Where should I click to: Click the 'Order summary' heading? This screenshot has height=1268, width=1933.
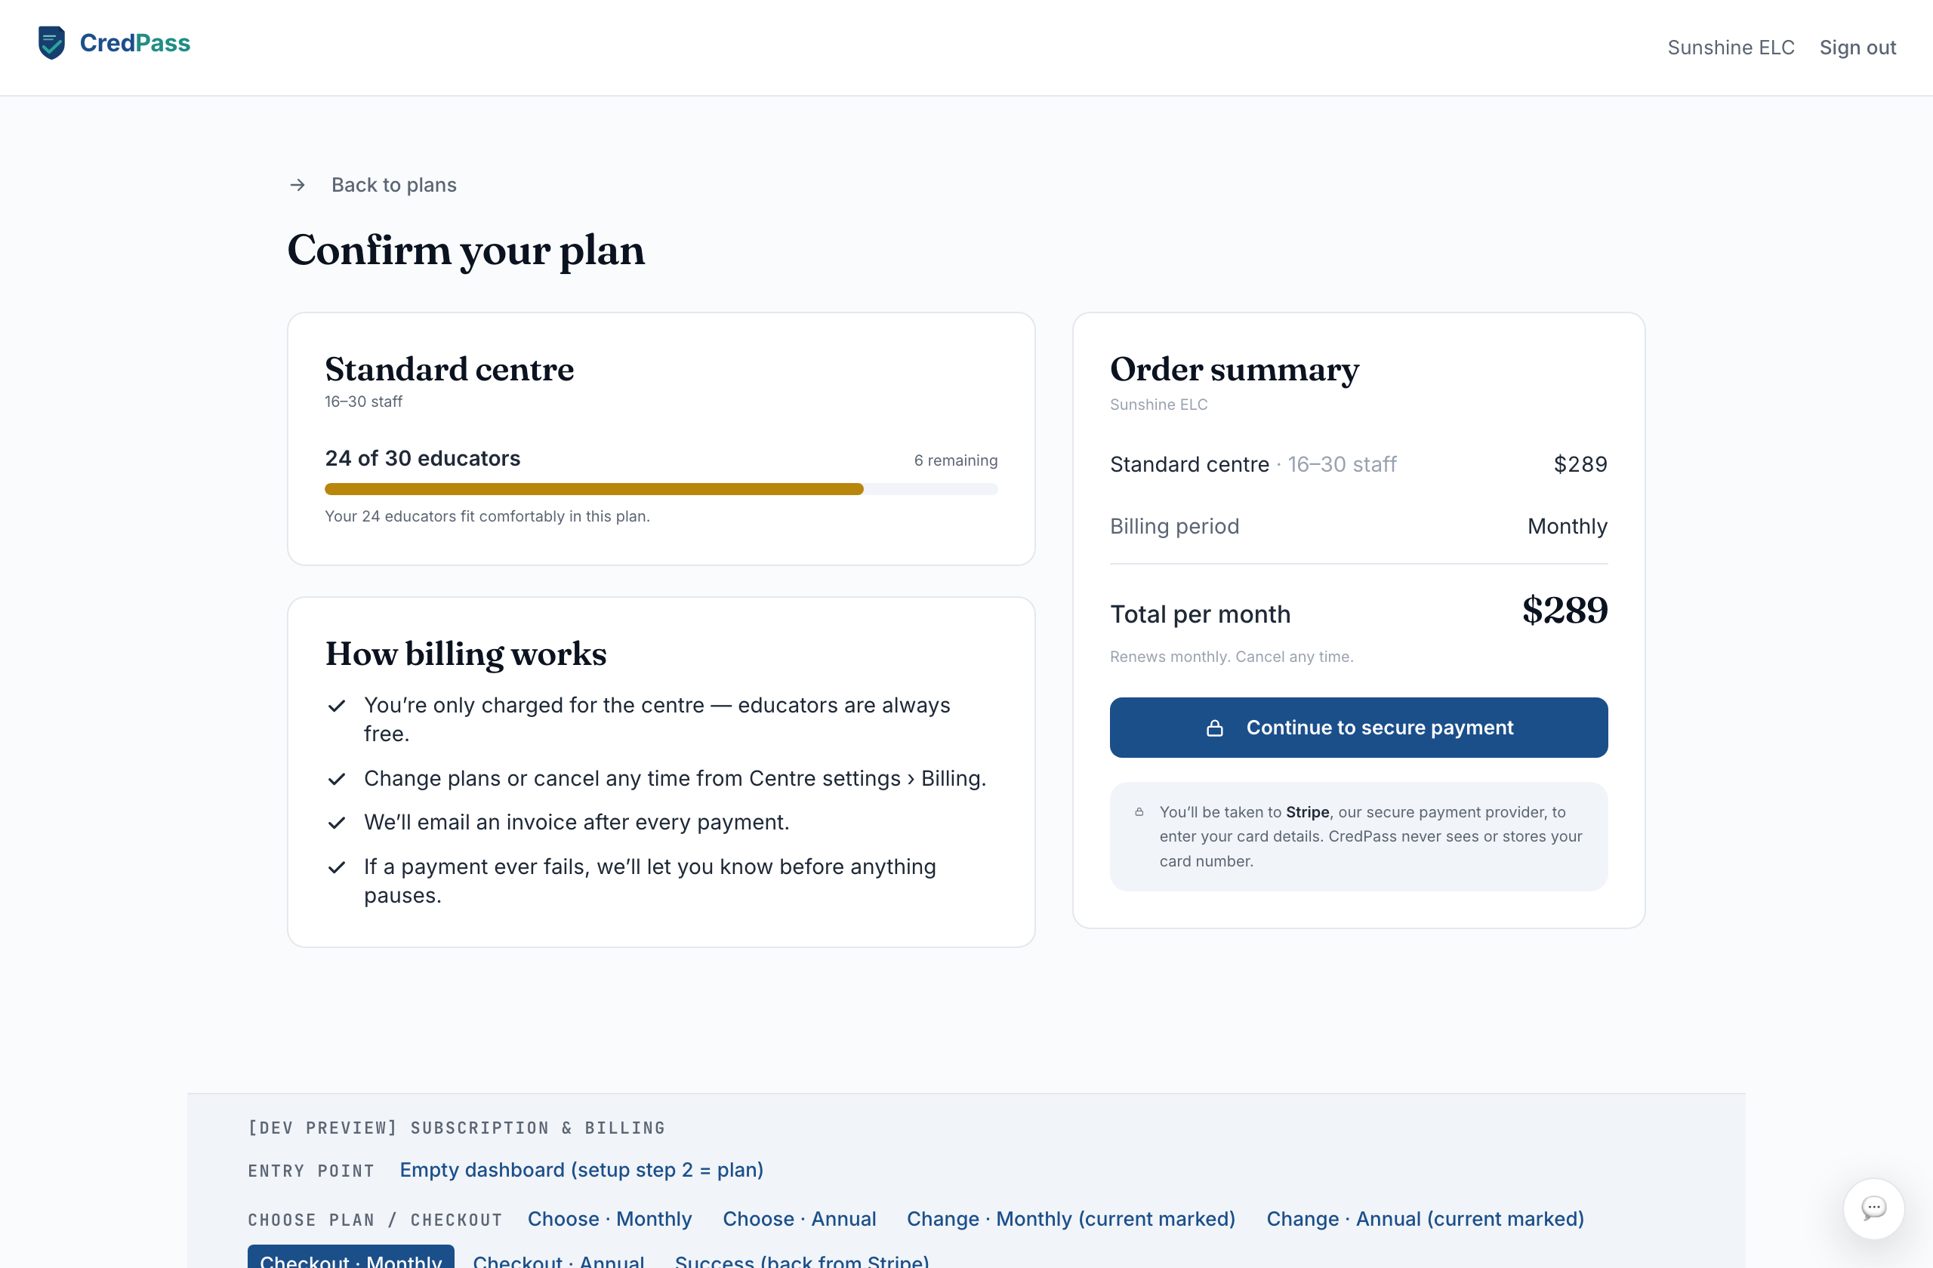pos(1235,369)
